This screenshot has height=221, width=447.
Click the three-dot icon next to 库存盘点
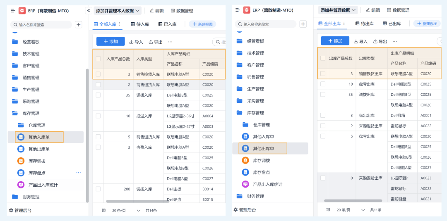pos(78,173)
